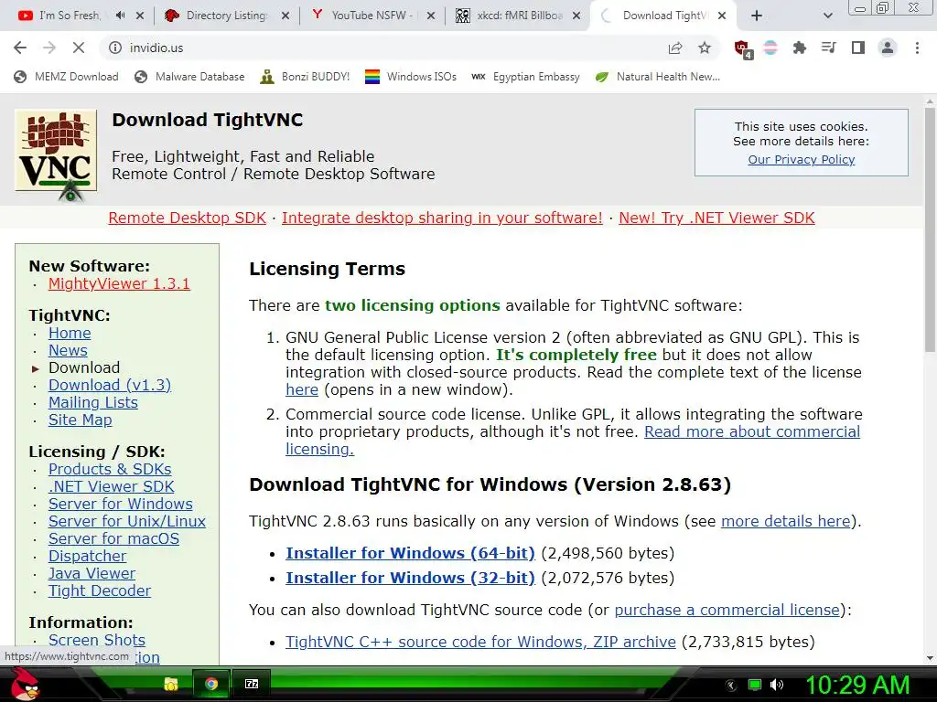Mute audio on I'm So Fresh tab
The image size is (937, 702).
coord(120,16)
